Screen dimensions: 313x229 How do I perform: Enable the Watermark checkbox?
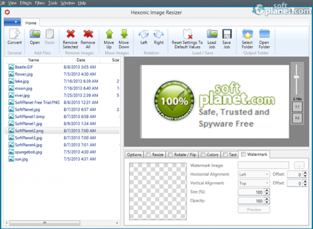pos(244,154)
